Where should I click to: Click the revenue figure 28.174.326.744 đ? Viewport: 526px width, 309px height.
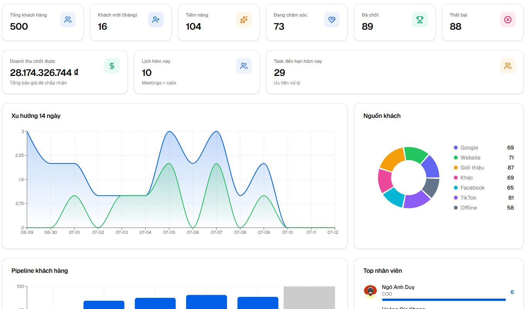[x=44, y=73]
